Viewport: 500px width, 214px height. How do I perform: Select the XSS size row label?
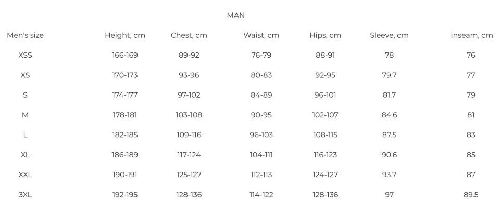tap(25, 55)
